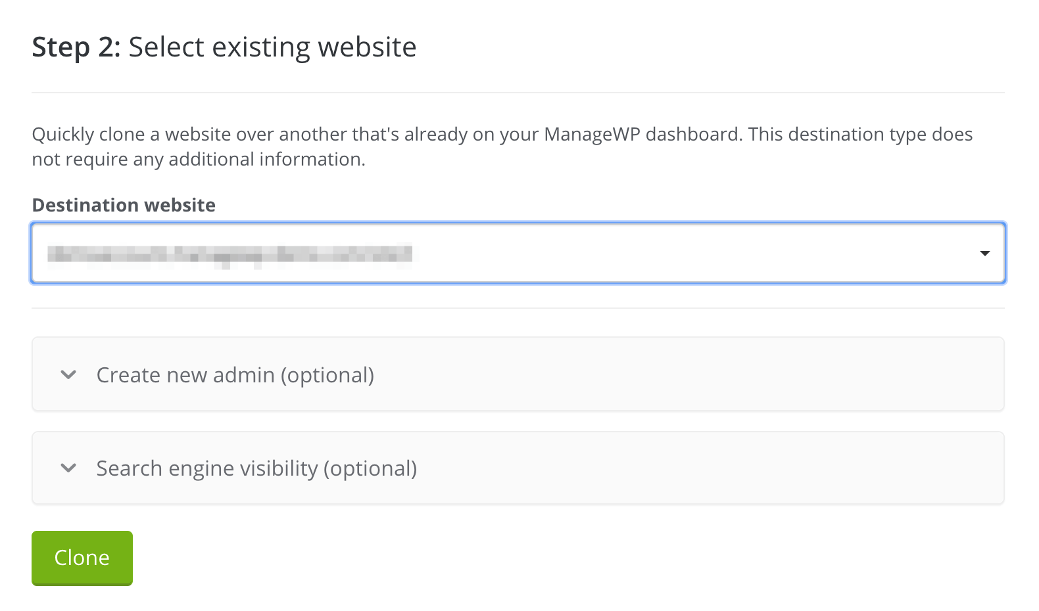This screenshot has height=611, width=1039.
Task: Click the blurred selected website value
Action: pyautogui.click(x=230, y=254)
